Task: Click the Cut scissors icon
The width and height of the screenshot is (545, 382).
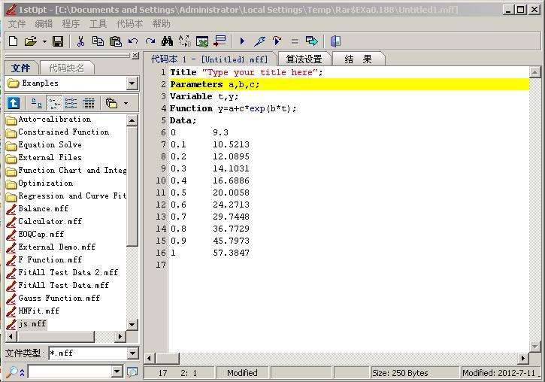Action: click(x=80, y=41)
